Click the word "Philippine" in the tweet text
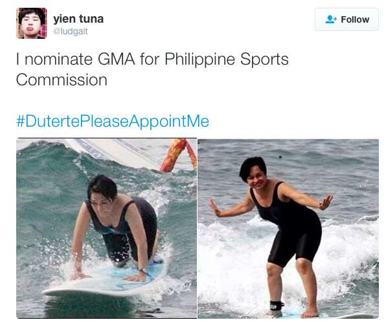The height and width of the screenshot is (322, 386). point(200,60)
